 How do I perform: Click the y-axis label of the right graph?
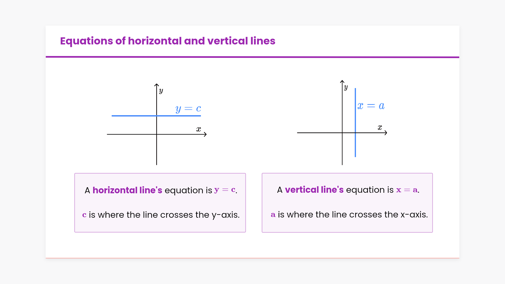(346, 87)
